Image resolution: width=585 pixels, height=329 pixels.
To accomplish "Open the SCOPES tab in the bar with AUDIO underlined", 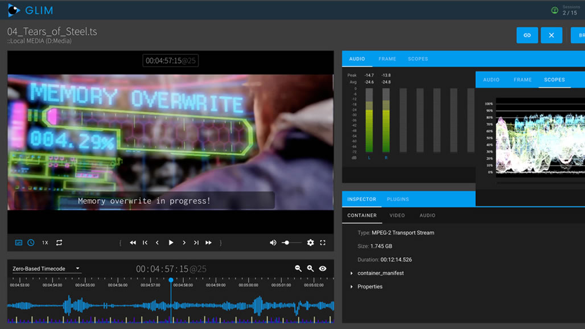I will pos(418,59).
